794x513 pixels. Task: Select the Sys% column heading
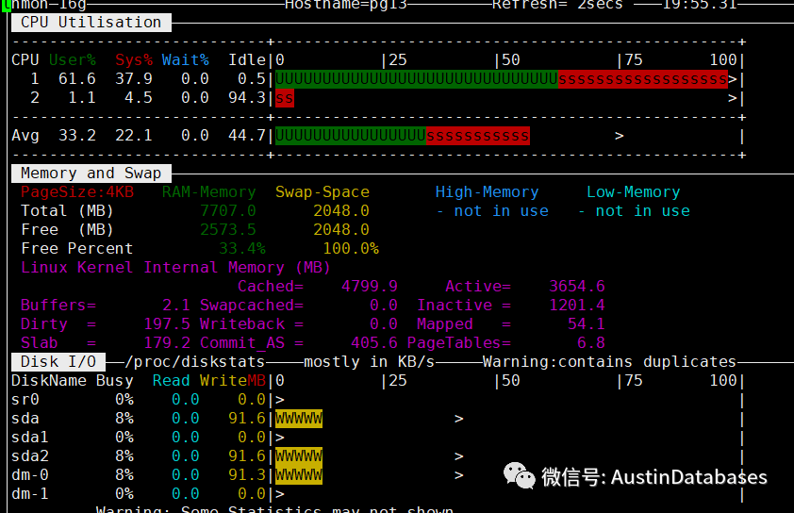pyautogui.click(x=134, y=59)
